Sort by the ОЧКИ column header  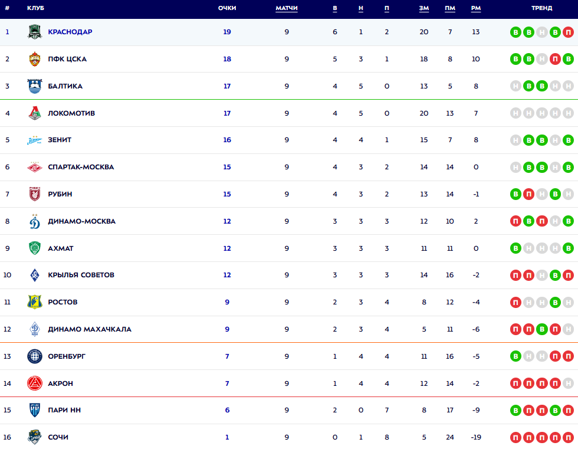(x=227, y=8)
